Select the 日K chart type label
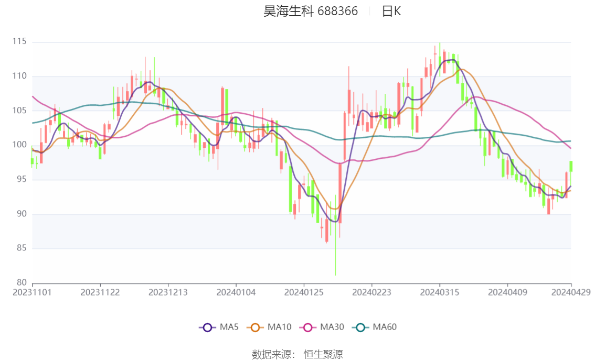This screenshot has width=595, height=361. [x=391, y=11]
